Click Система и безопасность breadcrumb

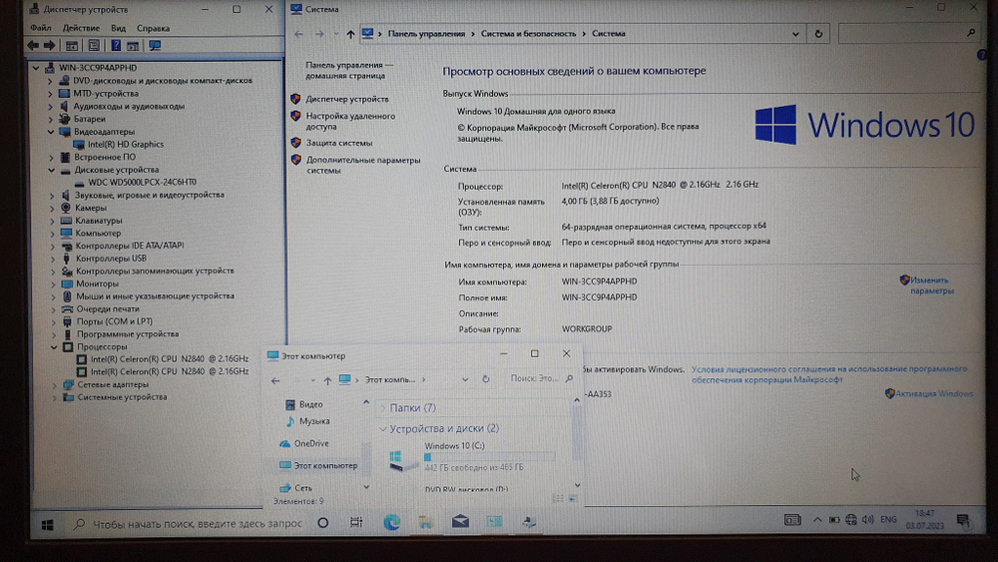click(x=528, y=34)
